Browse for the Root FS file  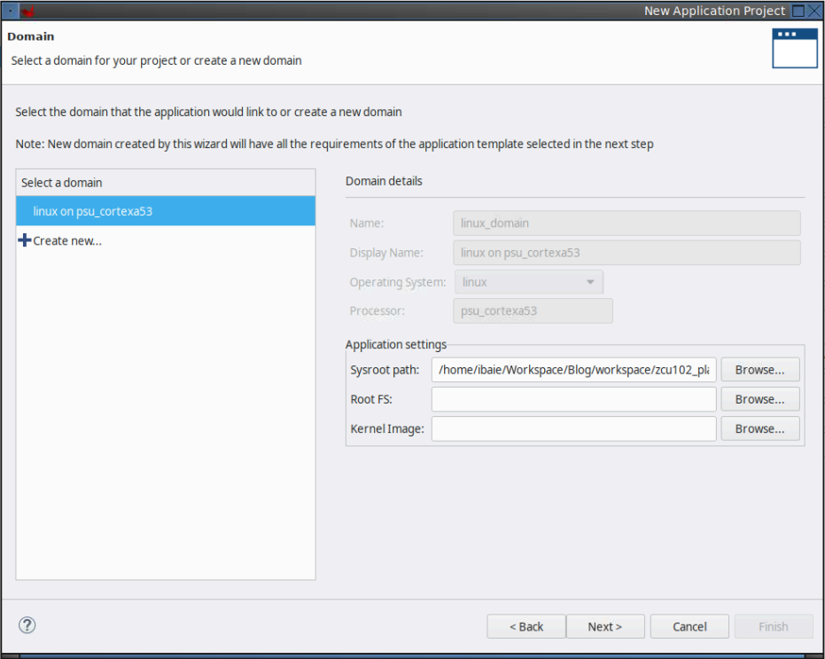click(x=759, y=399)
